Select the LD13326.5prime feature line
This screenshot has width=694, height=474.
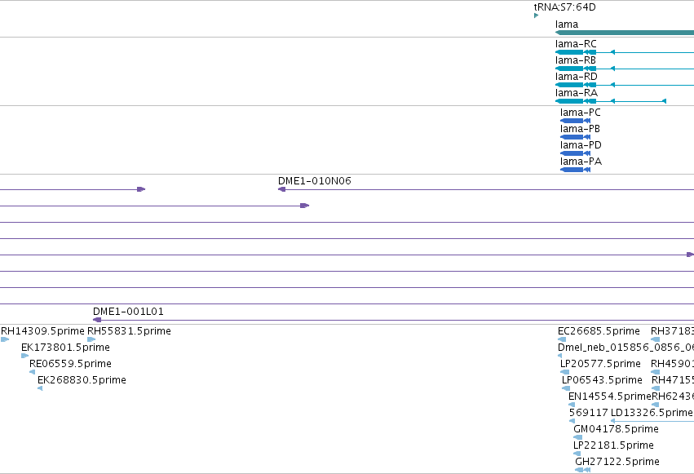point(652,421)
